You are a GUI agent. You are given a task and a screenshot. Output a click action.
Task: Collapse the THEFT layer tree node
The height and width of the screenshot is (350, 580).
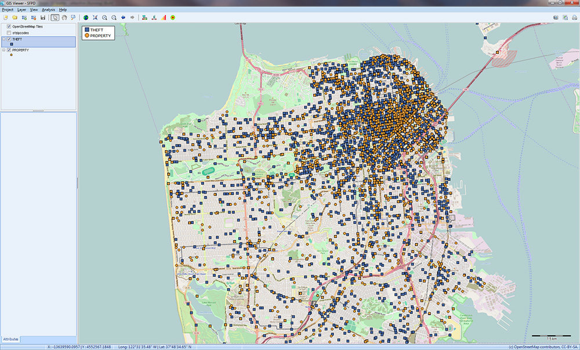click(3, 39)
